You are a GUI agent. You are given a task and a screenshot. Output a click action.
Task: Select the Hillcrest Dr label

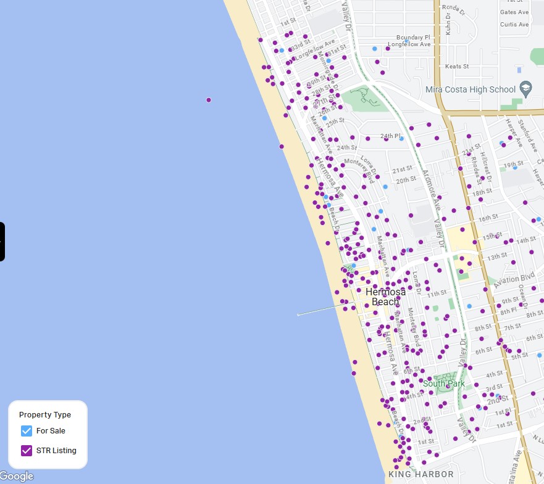click(486, 166)
